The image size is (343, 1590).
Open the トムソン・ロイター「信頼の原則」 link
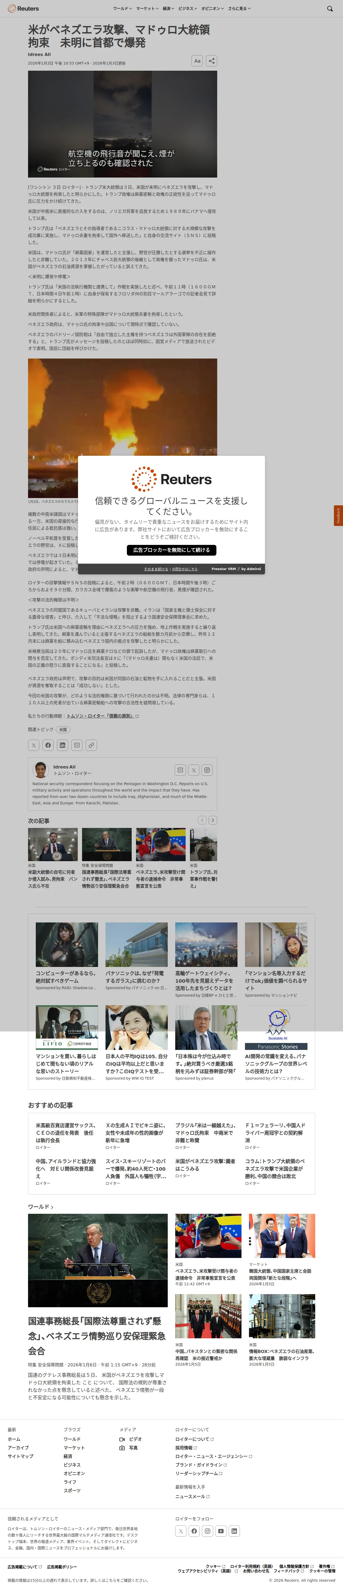click(102, 716)
